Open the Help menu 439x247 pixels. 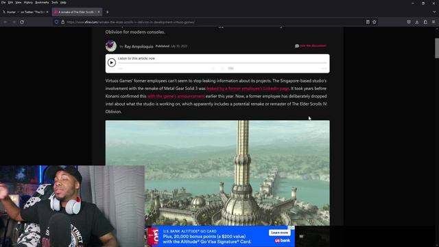(63, 3)
